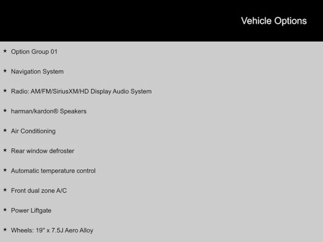Select the Power Liftgate option text
This screenshot has width=323, height=242.
click(31, 210)
